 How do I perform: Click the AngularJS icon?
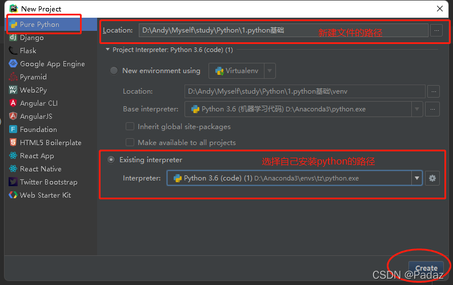point(13,116)
